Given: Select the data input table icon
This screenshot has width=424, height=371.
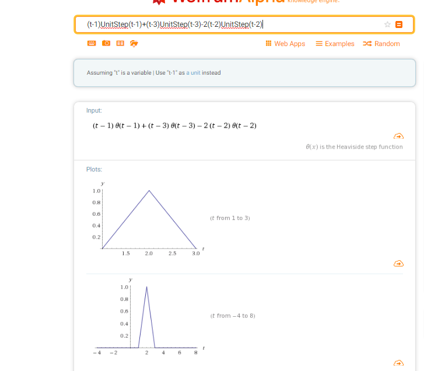Looking at the screenshot, I should (120, 44).
